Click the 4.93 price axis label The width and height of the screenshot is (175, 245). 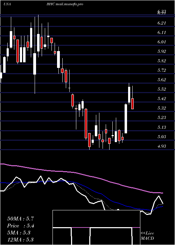[x=162, y=146]
